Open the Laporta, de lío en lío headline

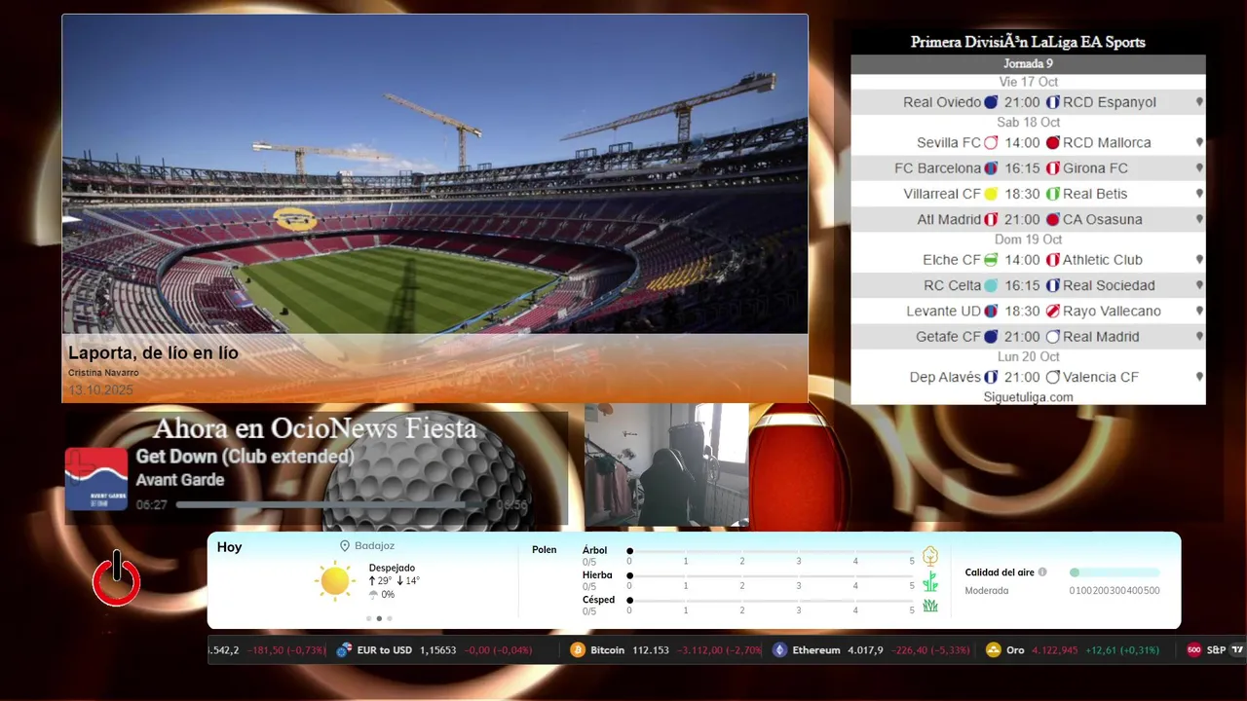coord(153,353)
